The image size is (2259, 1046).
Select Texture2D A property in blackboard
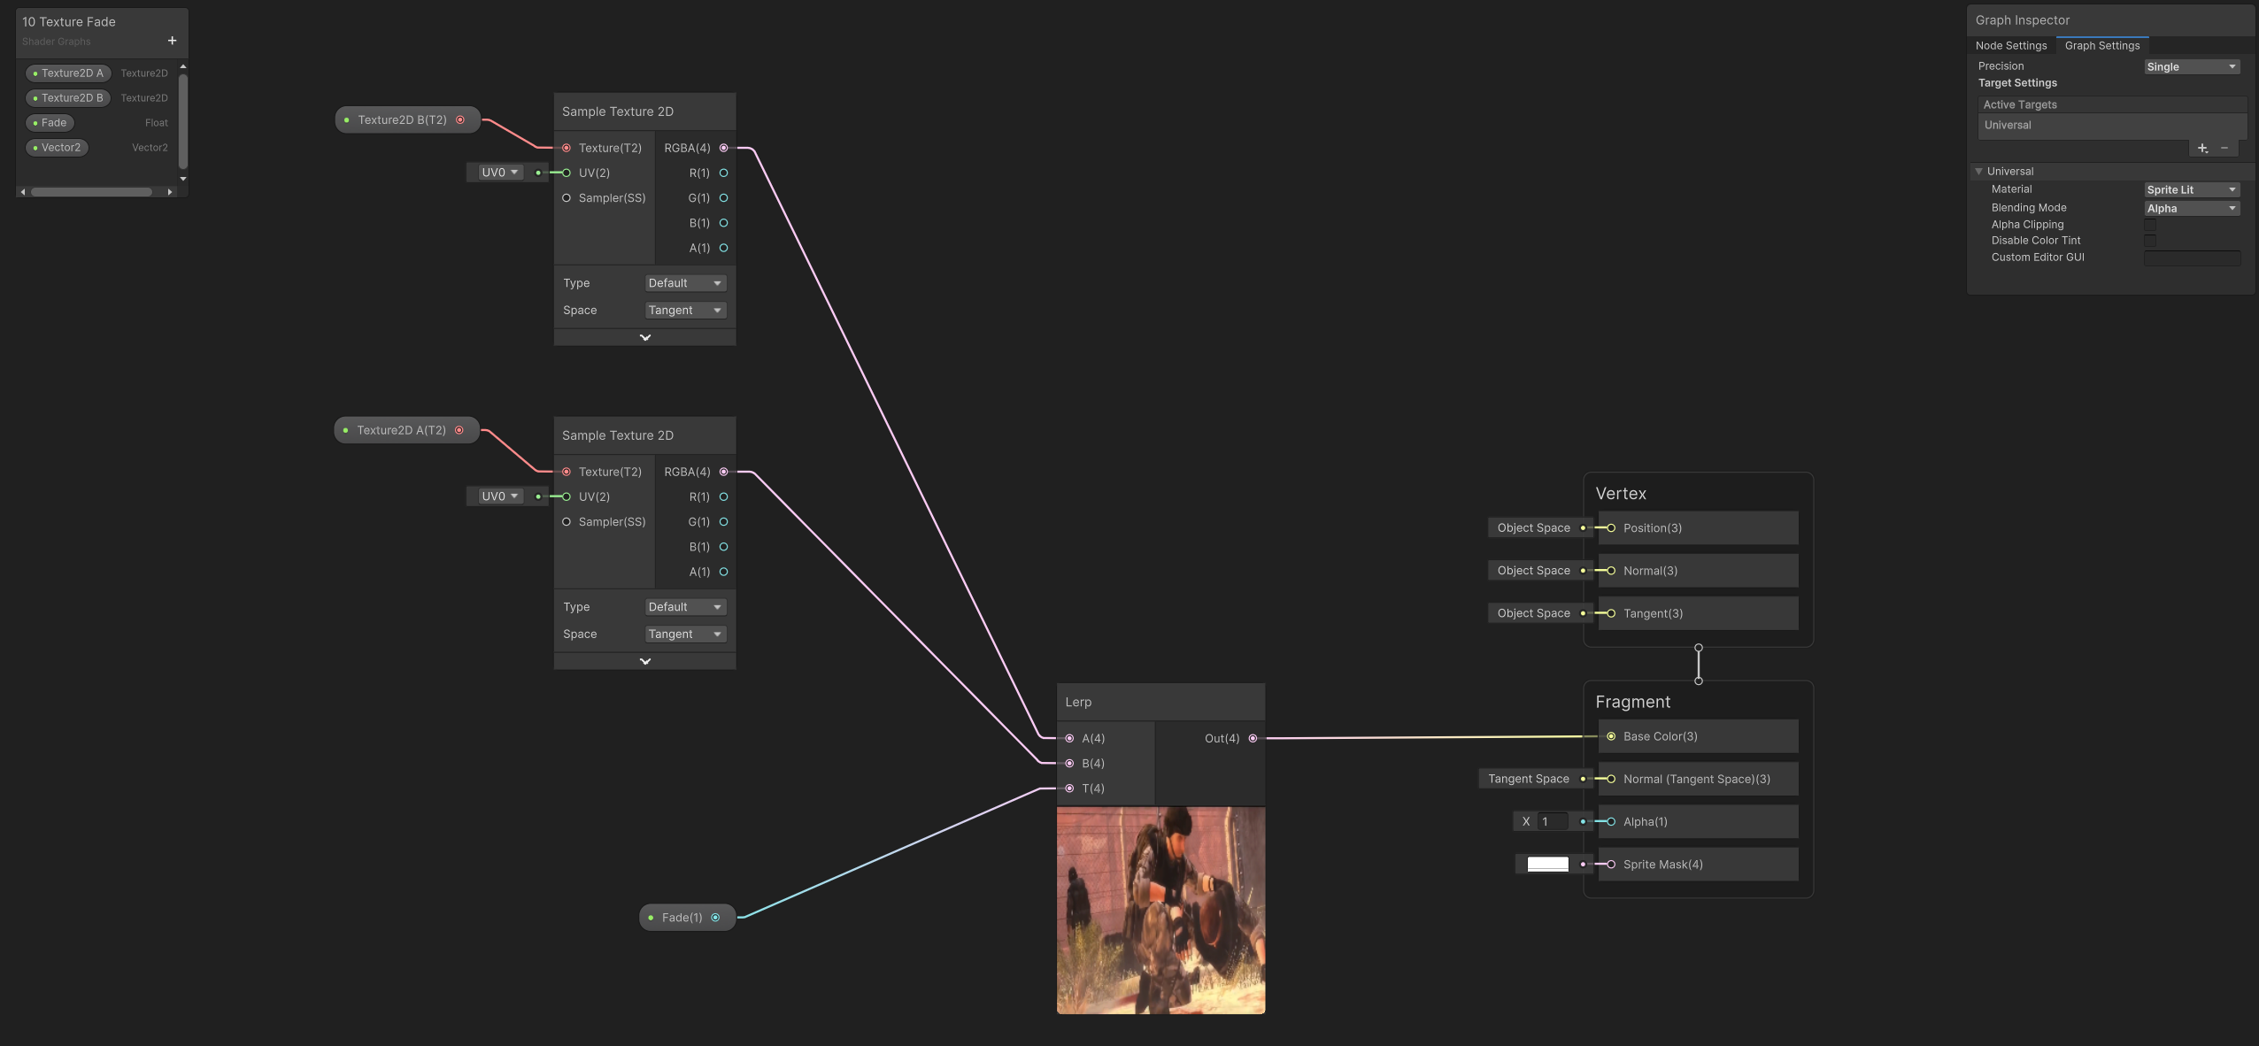tap(69, 73)
